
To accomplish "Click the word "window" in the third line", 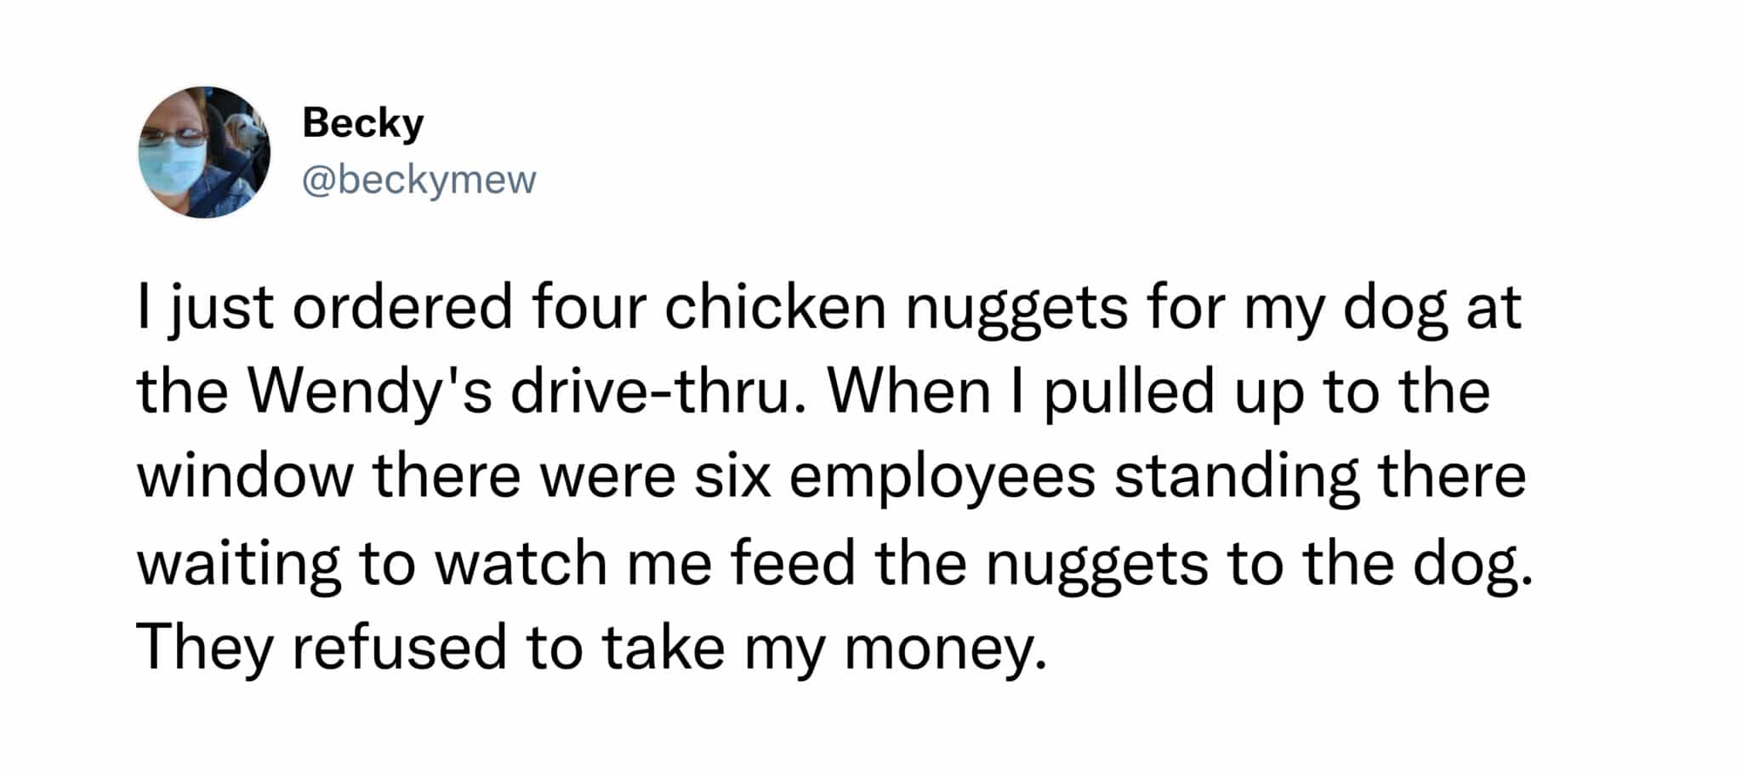I will (x=244, y=477).
